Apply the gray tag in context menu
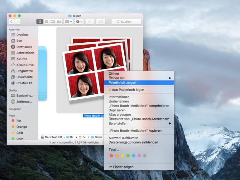 (145, 156)
